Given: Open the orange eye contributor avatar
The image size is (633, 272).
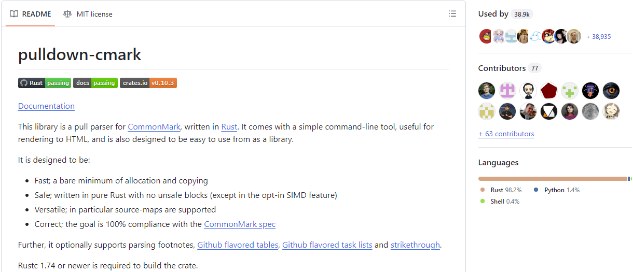Looking at the screenshot, I should click(611, 91).
